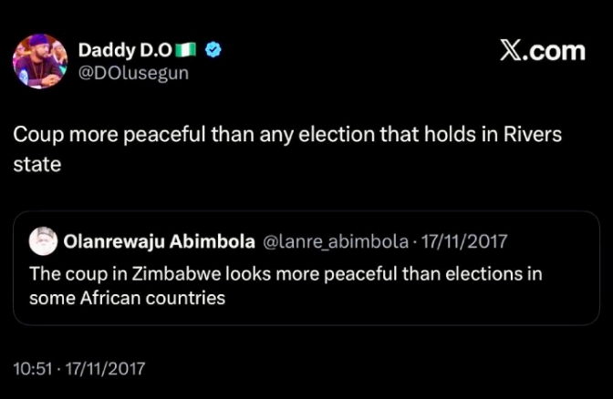
Task: Click the word 'Coup' starting the main tweet
Action: (x=35, y=134)
